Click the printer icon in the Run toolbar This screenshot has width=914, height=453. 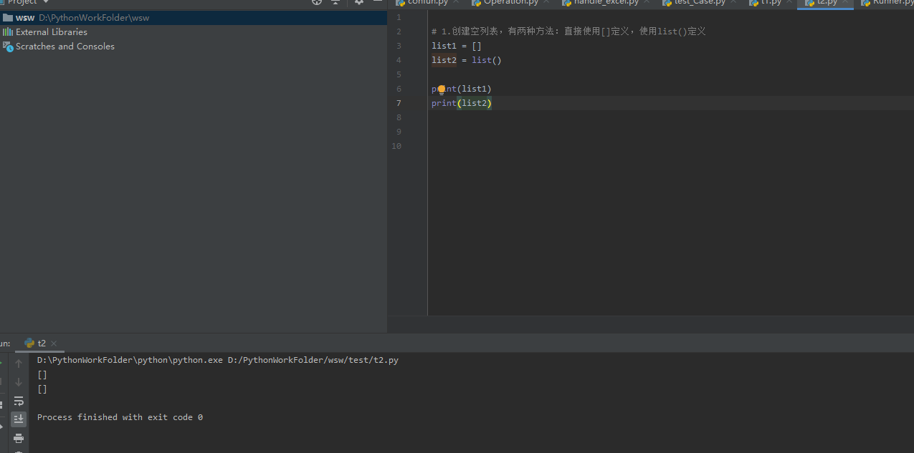tap(18, 437)
